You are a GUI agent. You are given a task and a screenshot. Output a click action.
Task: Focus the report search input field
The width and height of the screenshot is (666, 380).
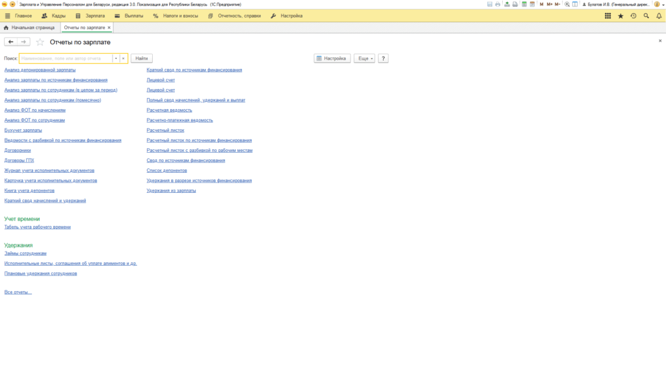[x=66, y=58]
